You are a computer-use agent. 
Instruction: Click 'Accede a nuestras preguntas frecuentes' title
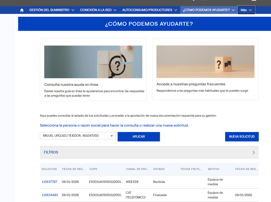pos(191,84)
